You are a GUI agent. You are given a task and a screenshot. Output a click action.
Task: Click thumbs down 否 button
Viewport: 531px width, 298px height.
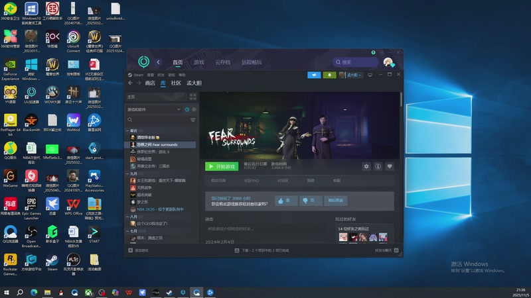[311, 201]
